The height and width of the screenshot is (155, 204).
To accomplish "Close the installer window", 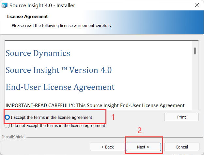I will [x=197, y=5].
